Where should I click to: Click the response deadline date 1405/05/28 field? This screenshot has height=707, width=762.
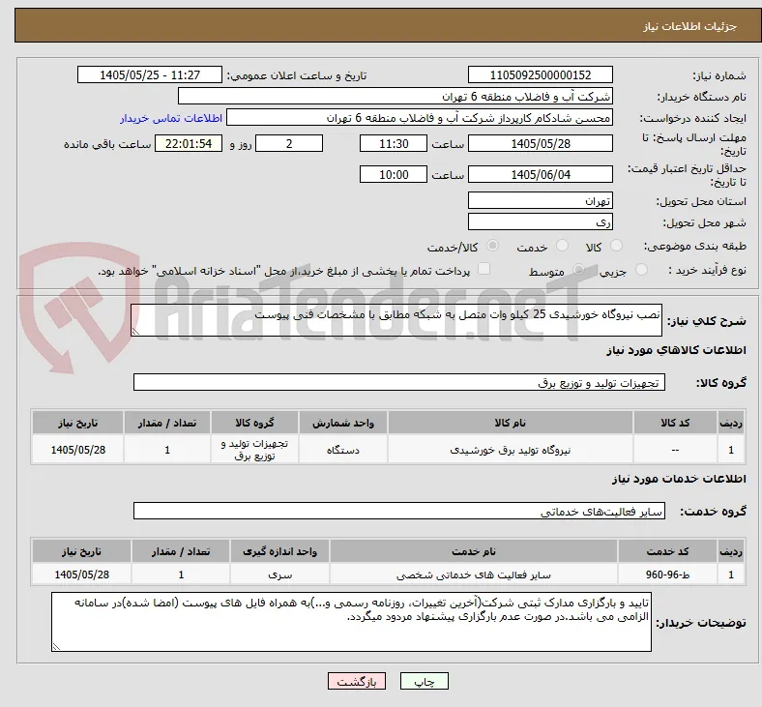point(540,143)
